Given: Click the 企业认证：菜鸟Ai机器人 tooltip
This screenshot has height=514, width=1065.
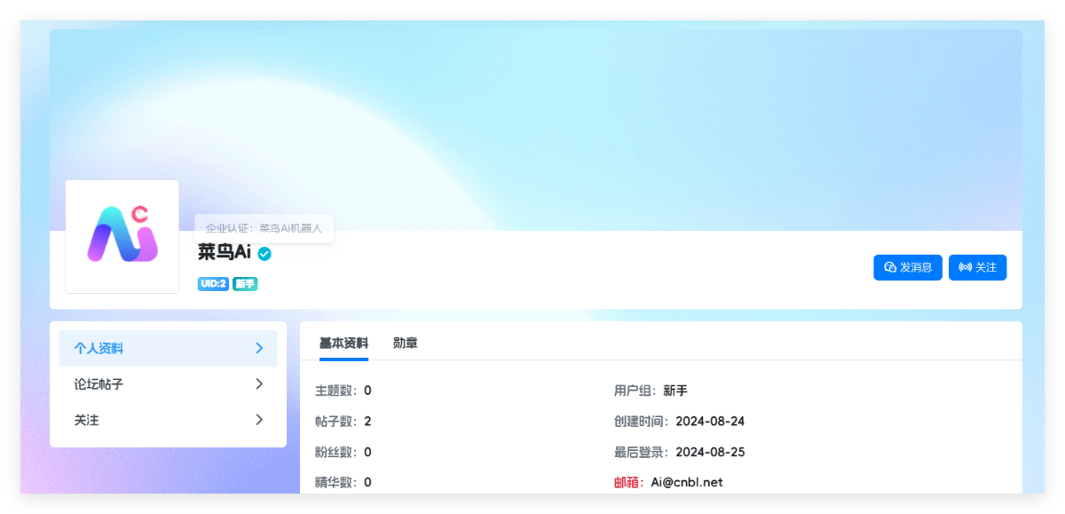Looking at the screenshot, I should point(264,228).
